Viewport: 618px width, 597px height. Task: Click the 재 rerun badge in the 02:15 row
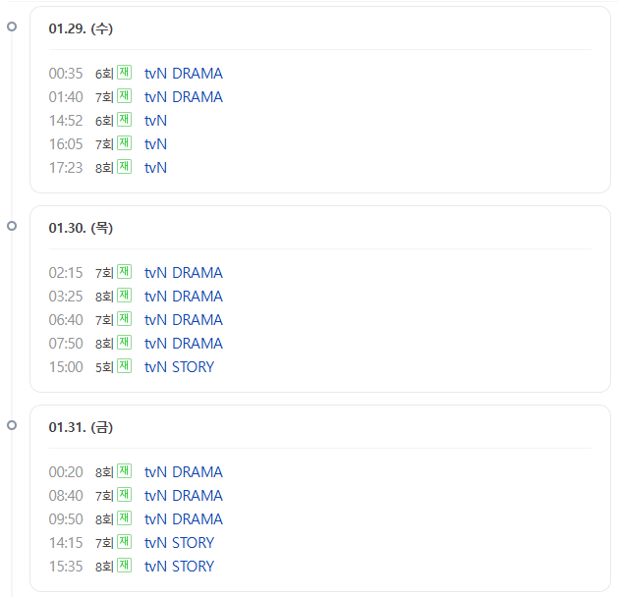click(124, 272)
